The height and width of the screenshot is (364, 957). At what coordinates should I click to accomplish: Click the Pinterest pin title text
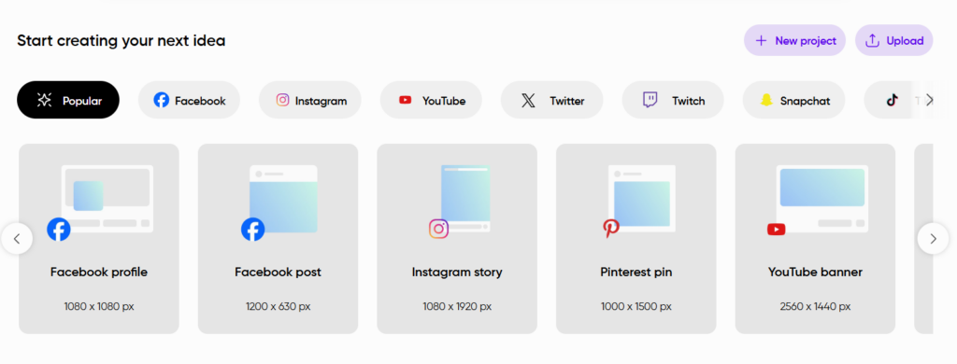pyautogui.click(x=636, y=272)
